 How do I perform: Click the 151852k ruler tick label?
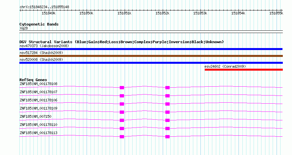click(x=162, y=13)
